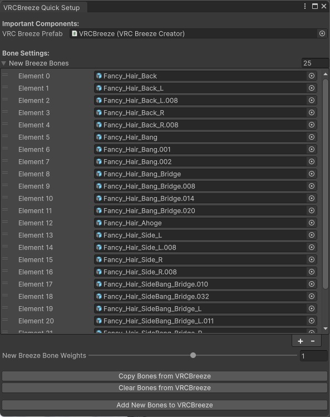The image size is (330, 417).
Task: Open object picker for Fancy_Hair_Bang_Bridge.020
Action: coord(312,210)
